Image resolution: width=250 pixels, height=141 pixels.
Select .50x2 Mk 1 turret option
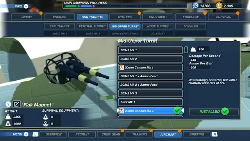(x=150, y=102)
